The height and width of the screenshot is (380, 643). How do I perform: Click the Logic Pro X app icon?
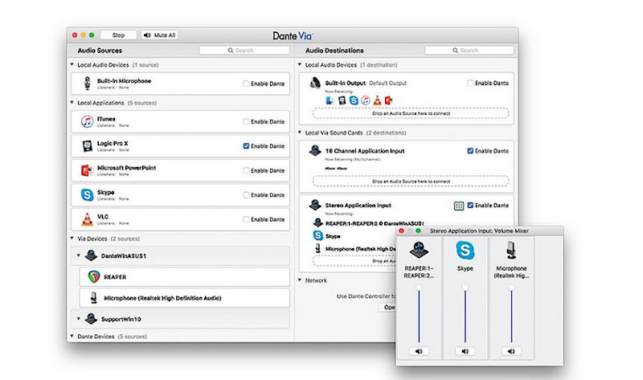tap(87, 146)
